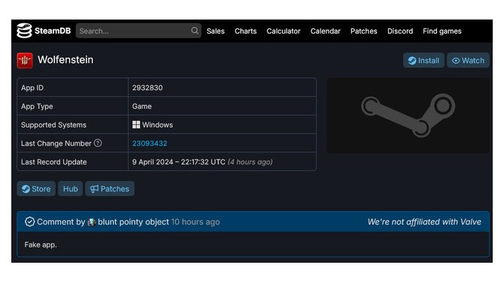The height and width of the screenshot is (283, 504).
Task: Click the 'We're not affiliated with Valve' notice
Action: (x=424, y=221)
